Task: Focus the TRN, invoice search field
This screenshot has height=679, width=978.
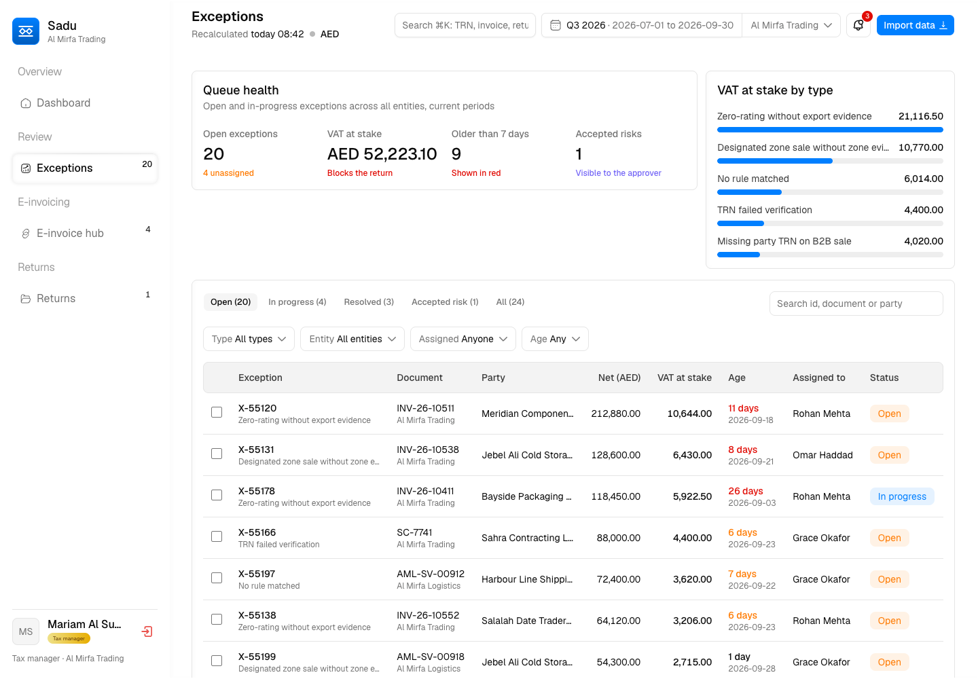Action: click(x=465, y=25)
